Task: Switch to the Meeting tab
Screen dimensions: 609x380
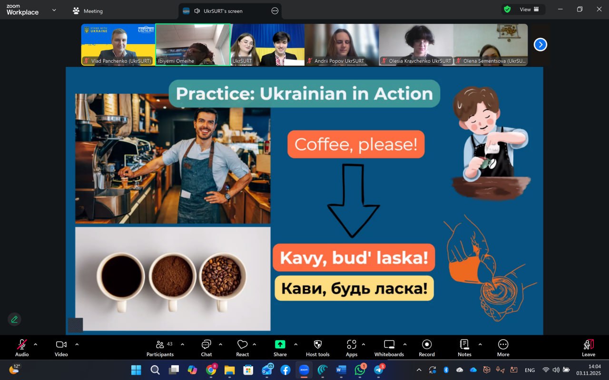Action: pos(88,11)
